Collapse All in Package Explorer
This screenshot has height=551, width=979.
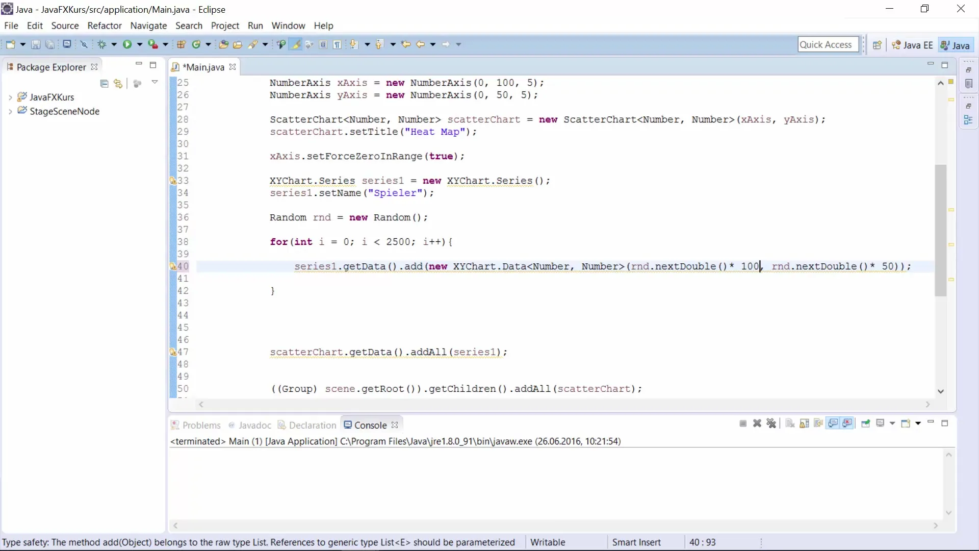click(105, 83)
